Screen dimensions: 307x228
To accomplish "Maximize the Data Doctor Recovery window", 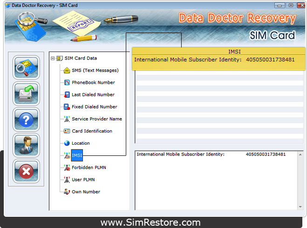I will [x=291, y=5].
